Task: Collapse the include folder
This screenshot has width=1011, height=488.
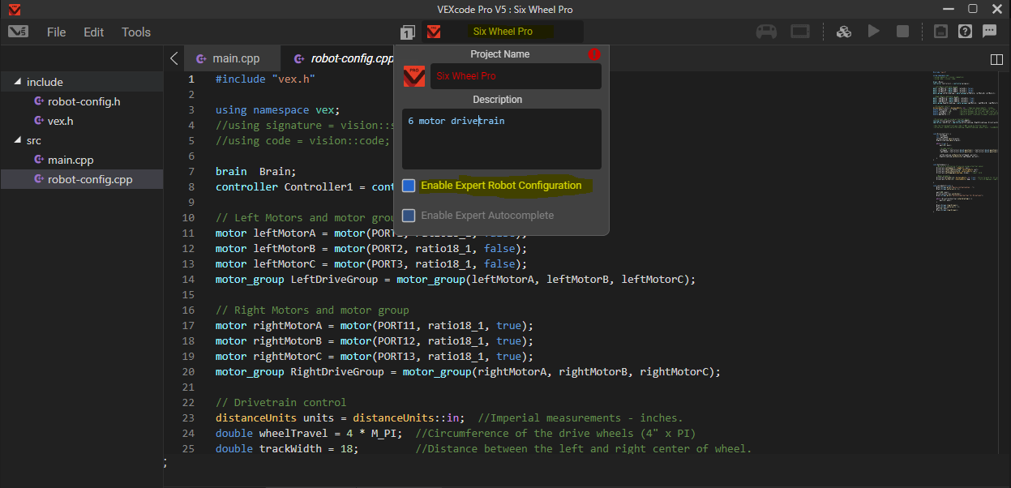Action: [x=15, y=82]
